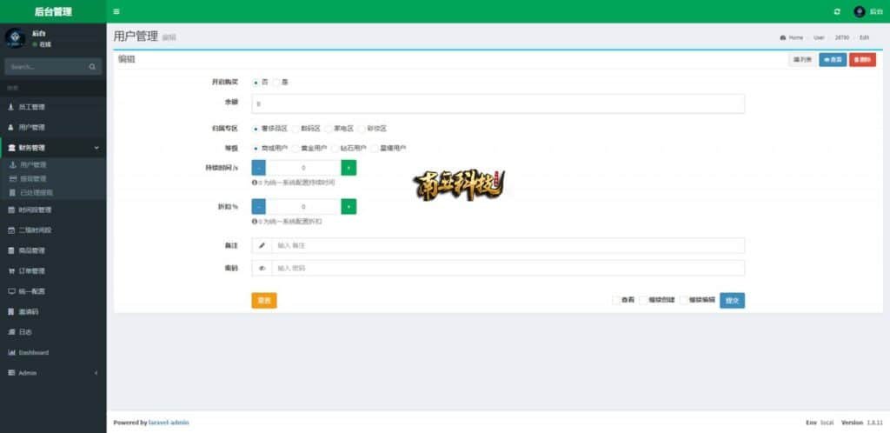The height and width of the screenshot is (433, 890).
Task: Click the blue 提交 submit button
Action: click(732, 300)
